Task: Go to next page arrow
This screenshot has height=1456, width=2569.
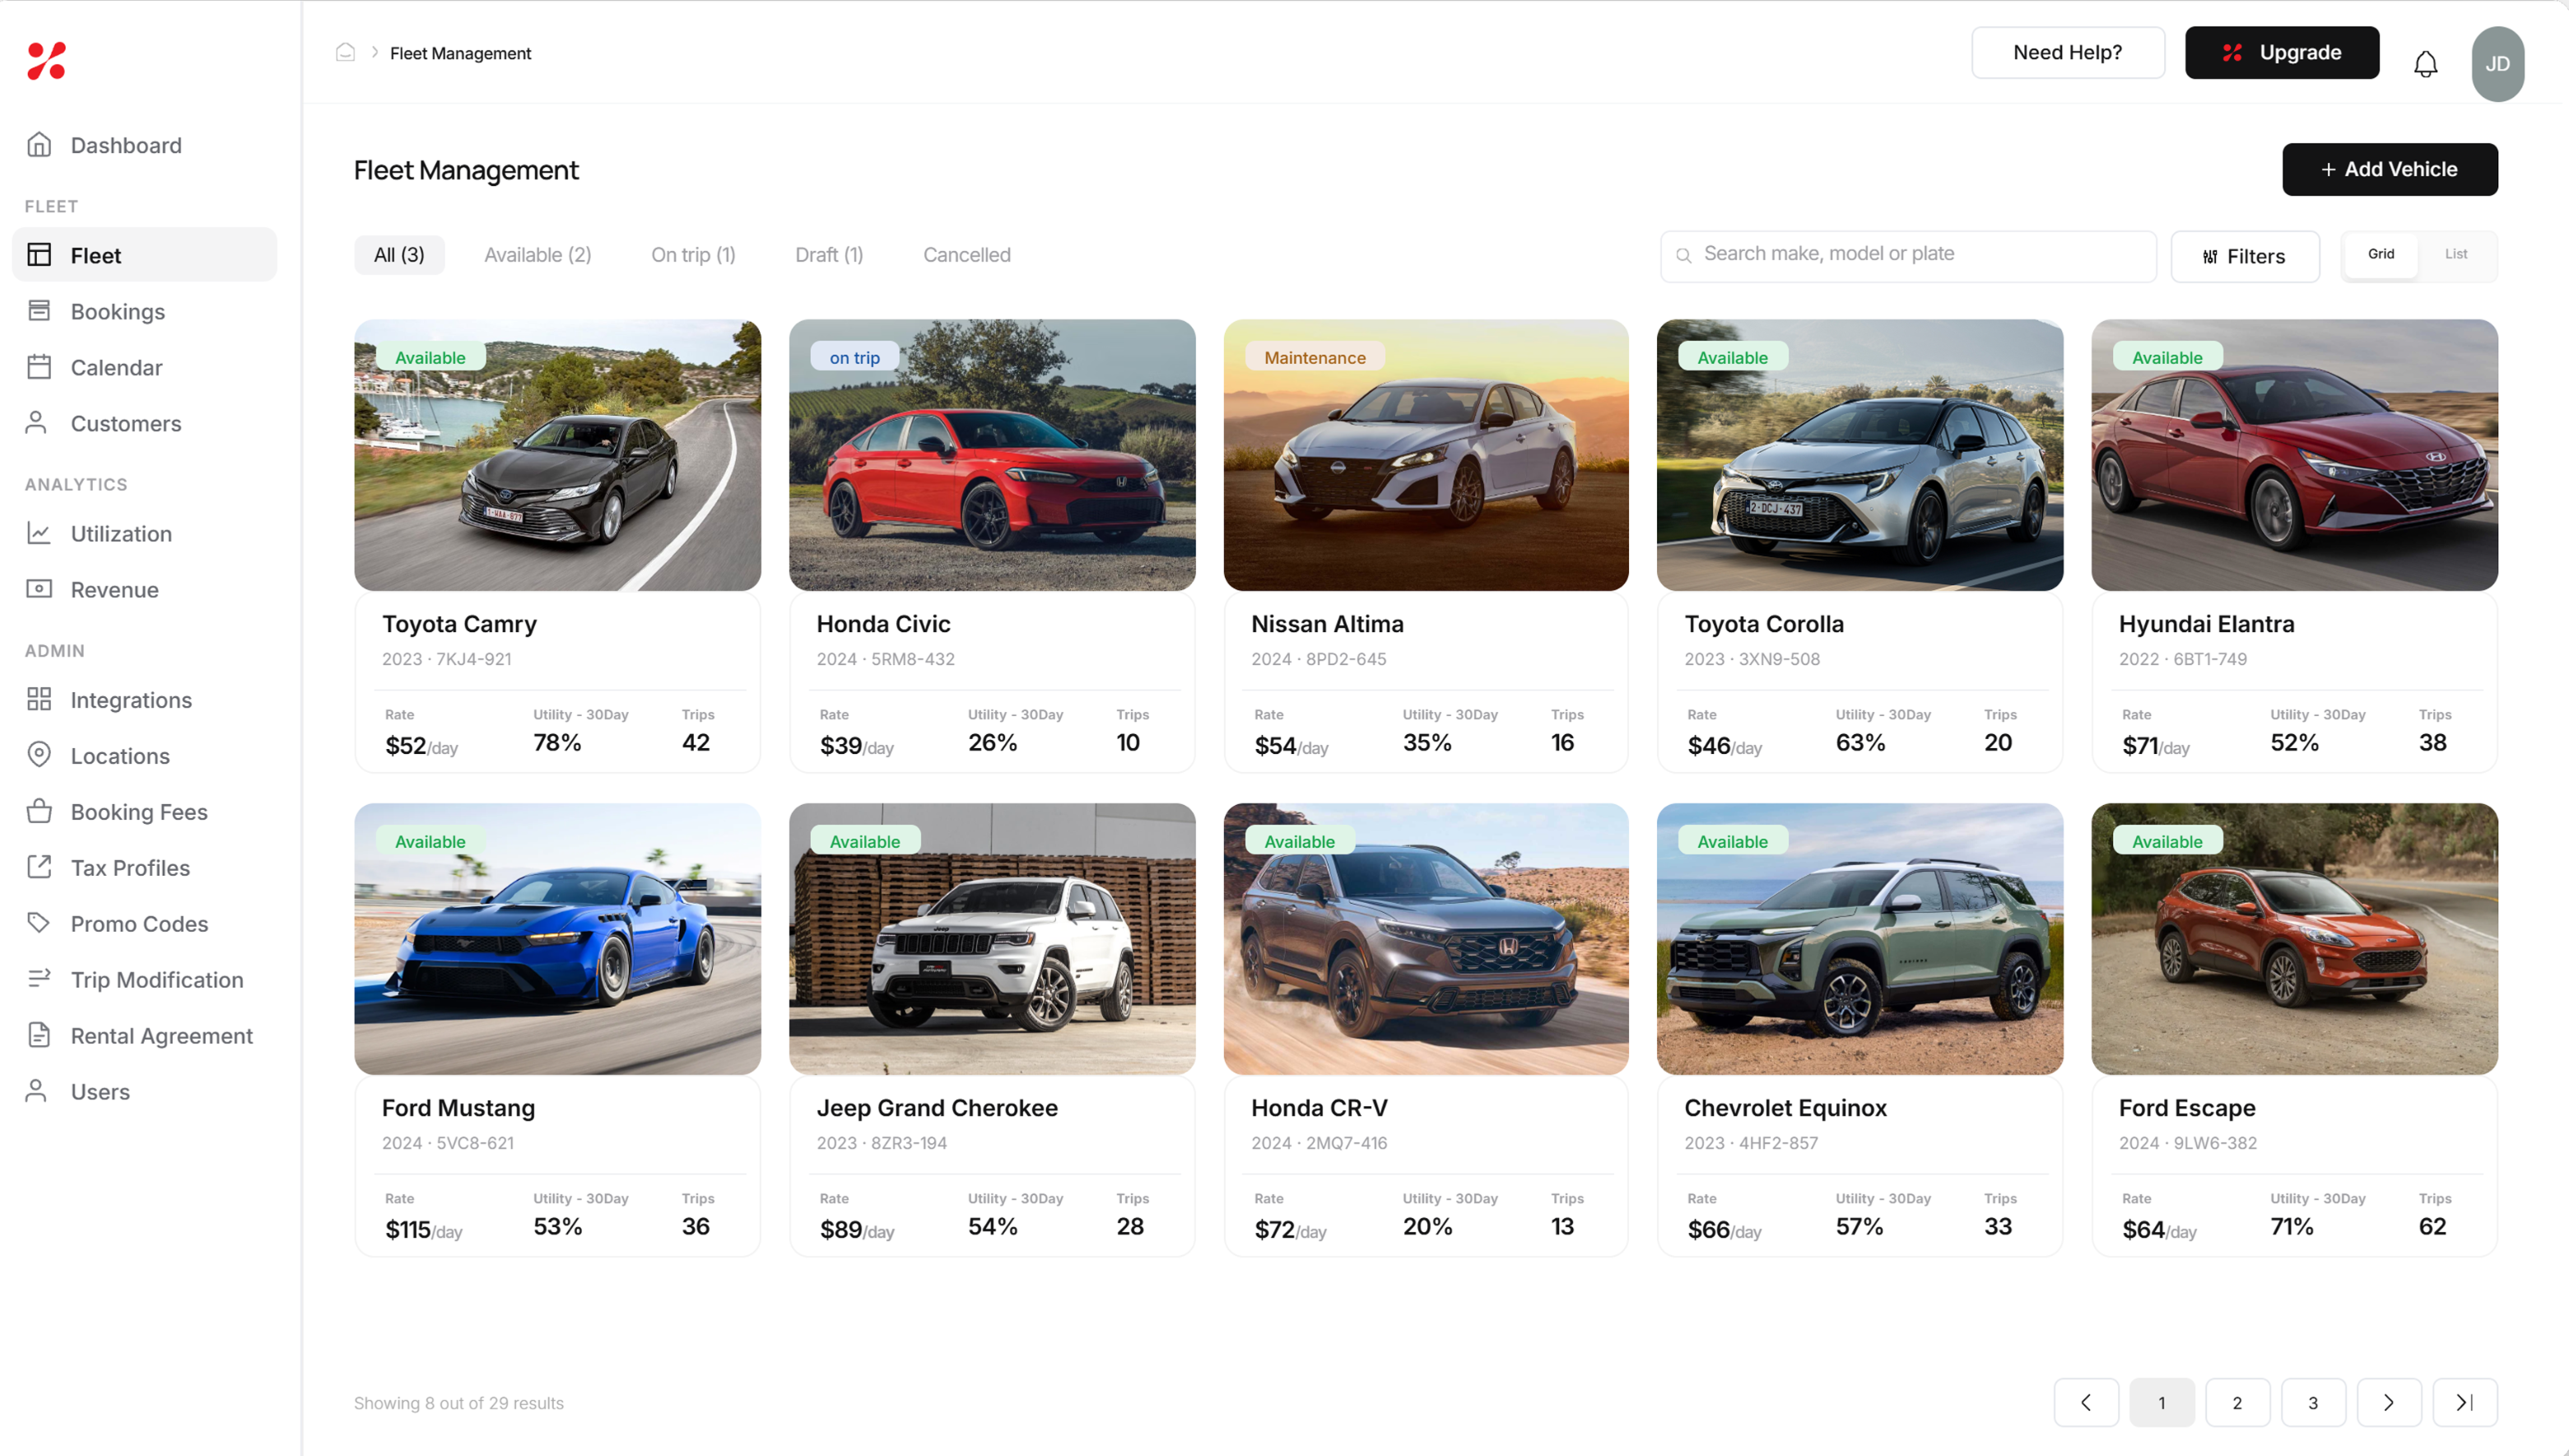Action: (x=2388, y=1402)
